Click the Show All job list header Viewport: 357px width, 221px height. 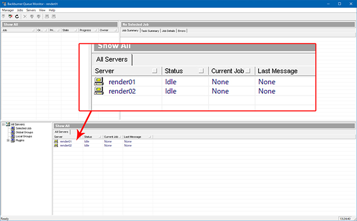tap(60, 24)
